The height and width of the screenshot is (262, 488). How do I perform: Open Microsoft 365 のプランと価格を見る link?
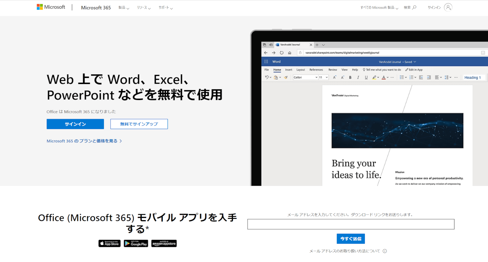[x=84, y=141]
